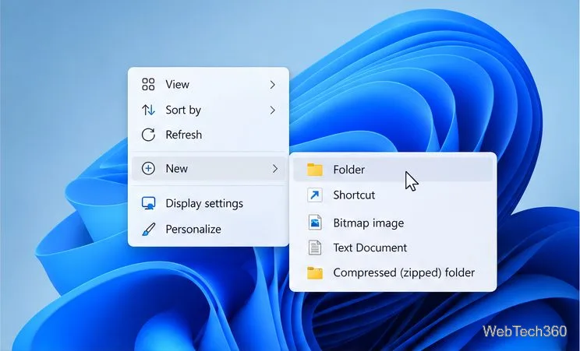This screenshot has height=351, width=580.
Task: Click the Text Document page icon
Action: point(315,247)
